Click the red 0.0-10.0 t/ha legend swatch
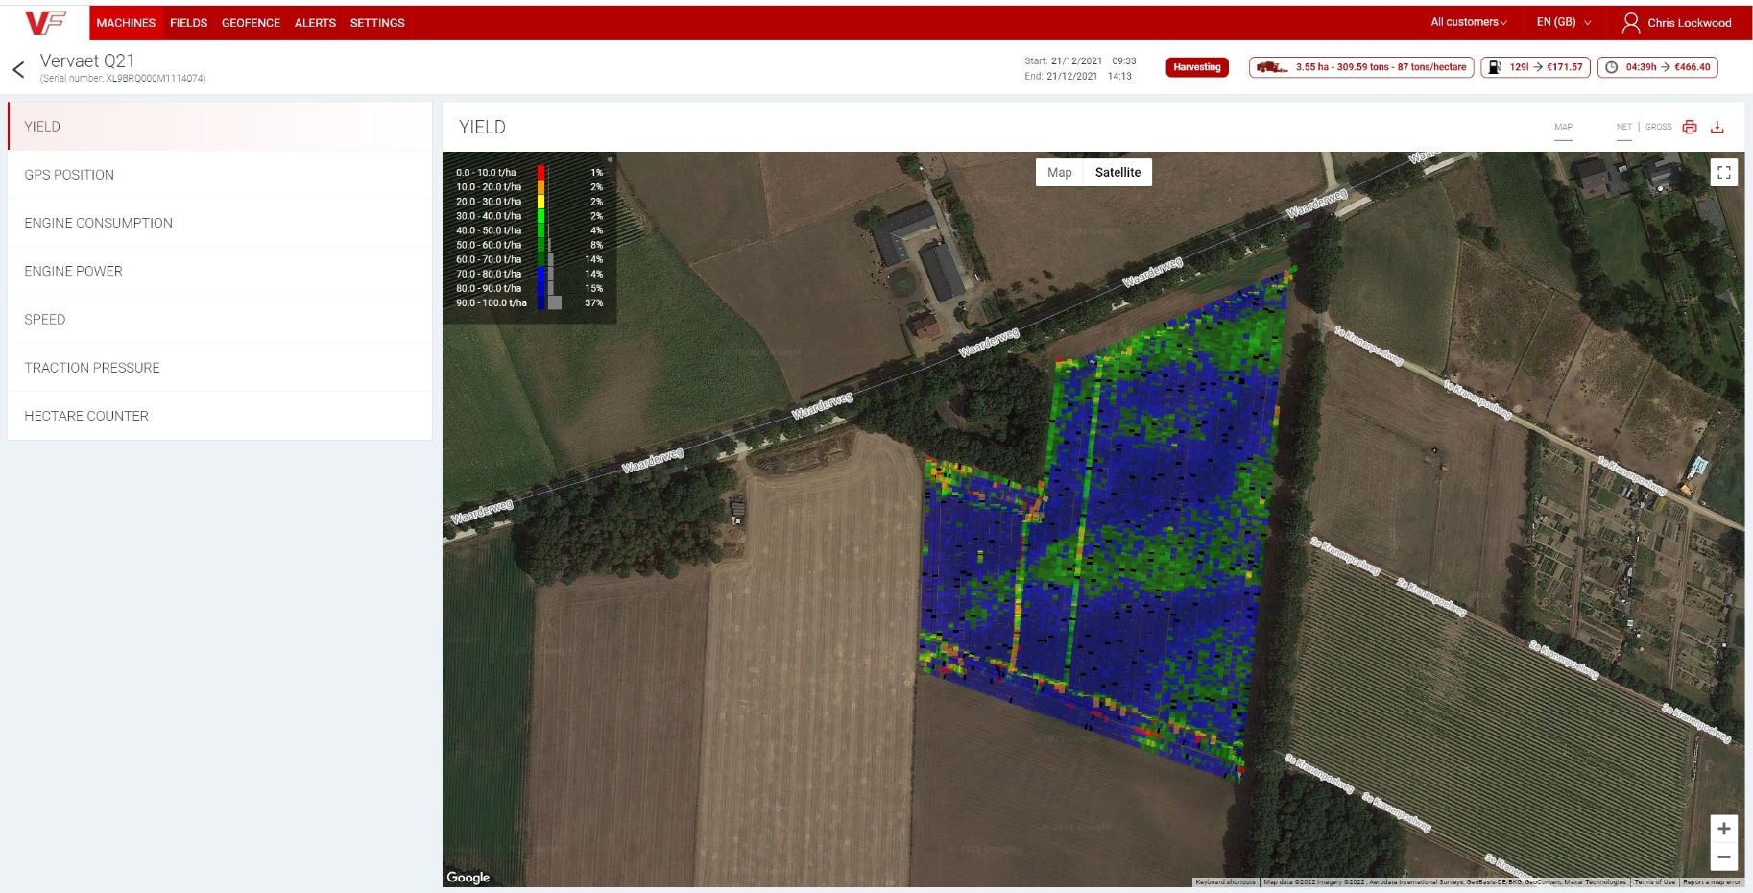Screen dimensions: 1753x893 (541, 173)
